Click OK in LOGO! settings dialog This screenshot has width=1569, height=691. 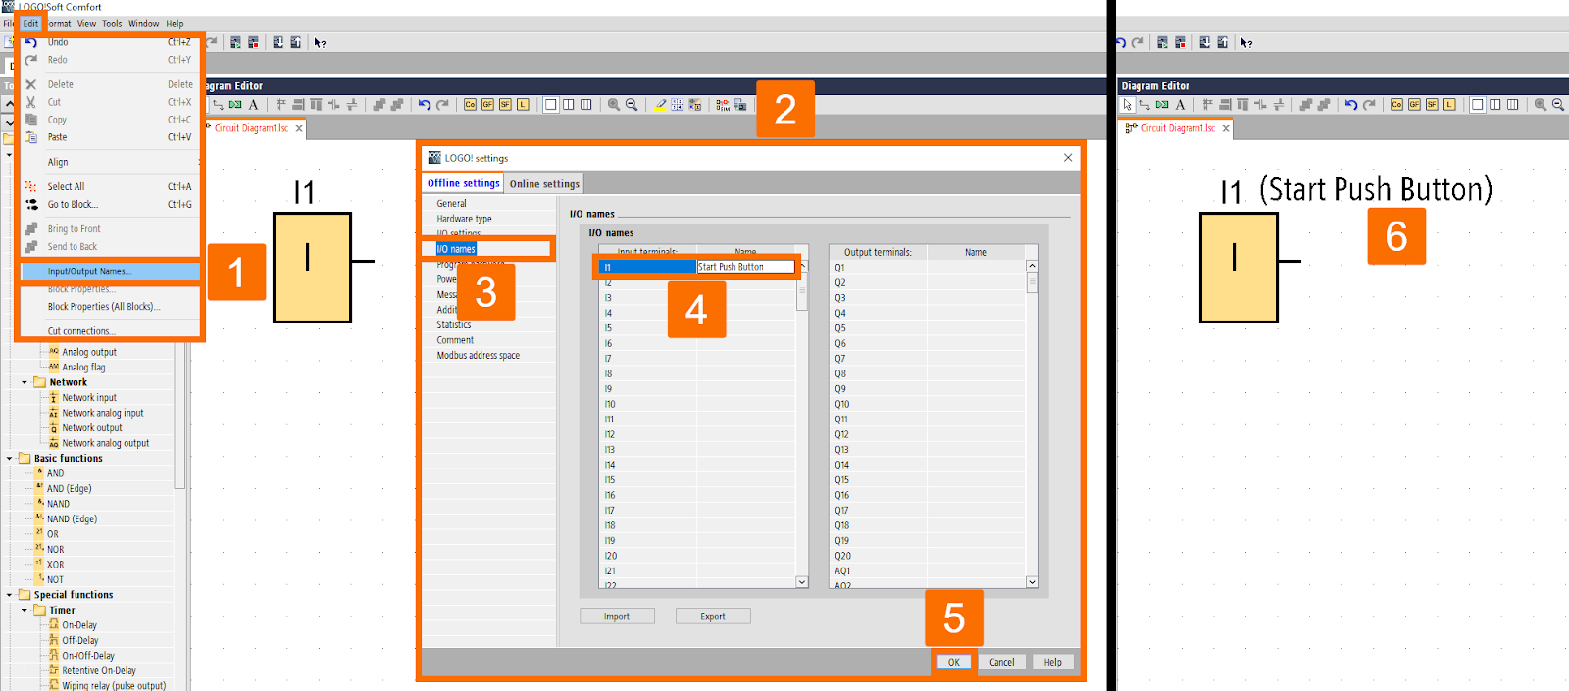coord(953,662)
